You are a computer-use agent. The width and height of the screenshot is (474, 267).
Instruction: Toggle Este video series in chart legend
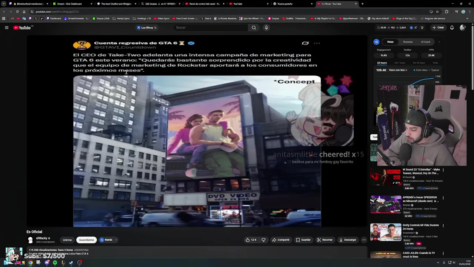coord(420,70)
